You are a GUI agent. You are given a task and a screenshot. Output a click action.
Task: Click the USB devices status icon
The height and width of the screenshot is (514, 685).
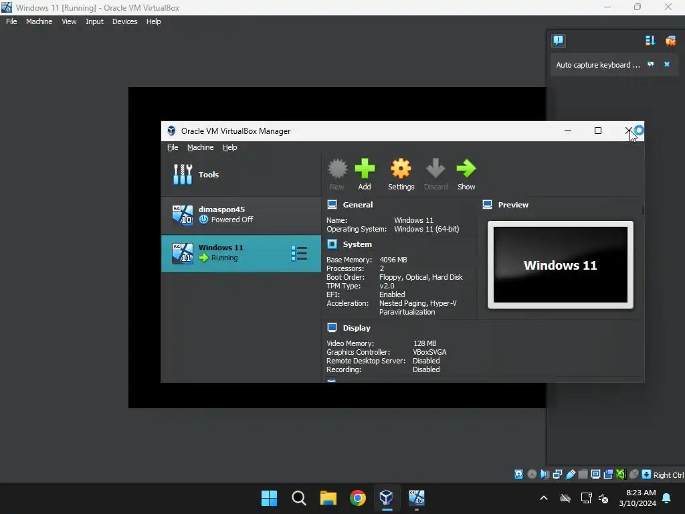point(570,475)
